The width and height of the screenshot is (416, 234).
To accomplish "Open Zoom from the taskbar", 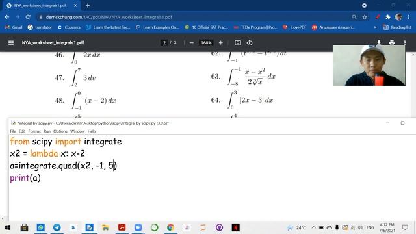I will coord(138,227).
